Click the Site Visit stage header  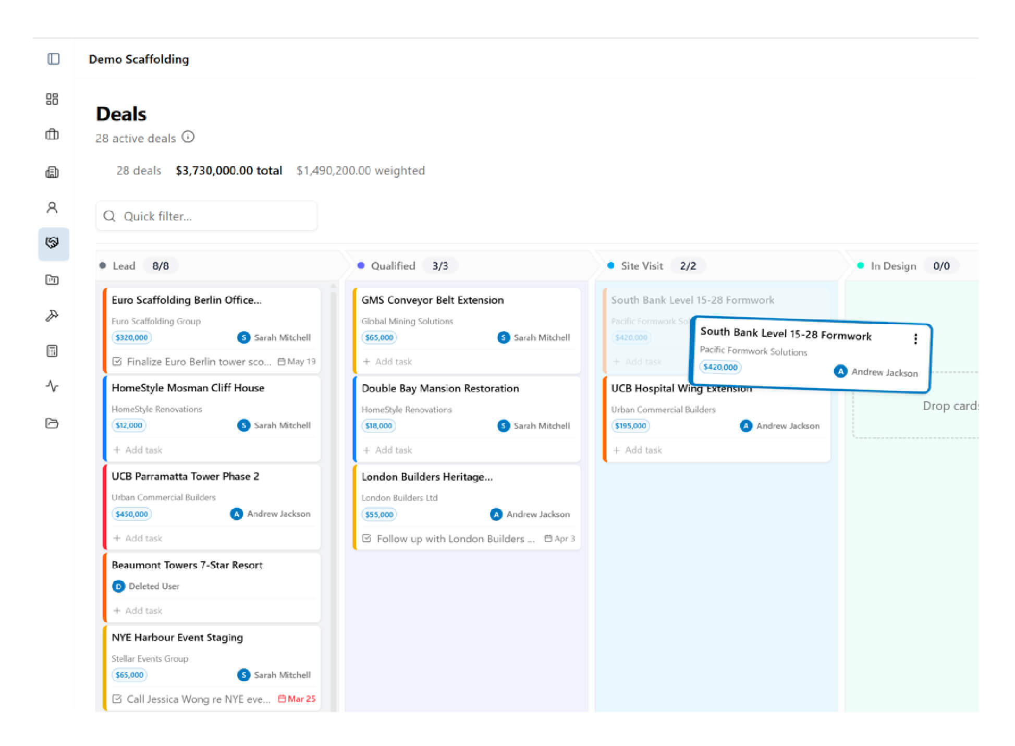click(x=641, y=266)
